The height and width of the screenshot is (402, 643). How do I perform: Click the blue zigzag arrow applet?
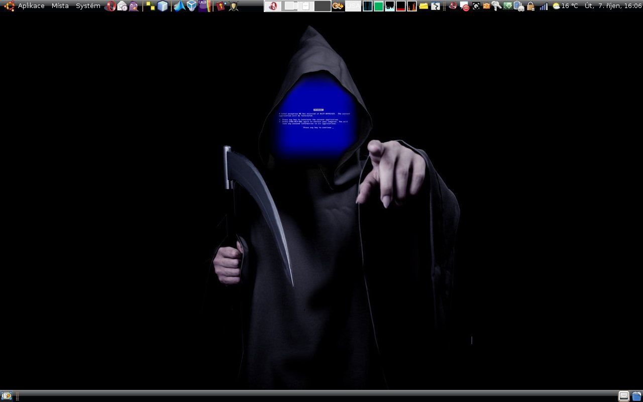(x=436, y=6)
